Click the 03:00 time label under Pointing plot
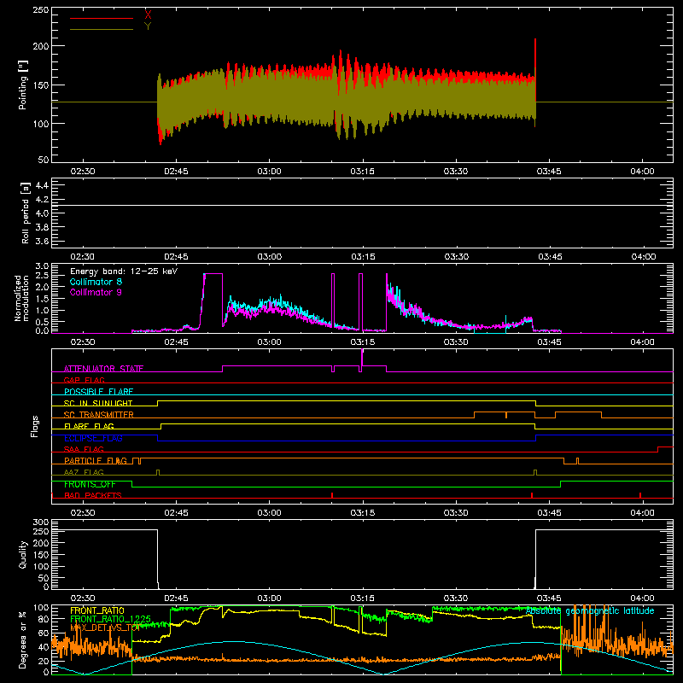 pyautogui.click(x=269, y=172)
